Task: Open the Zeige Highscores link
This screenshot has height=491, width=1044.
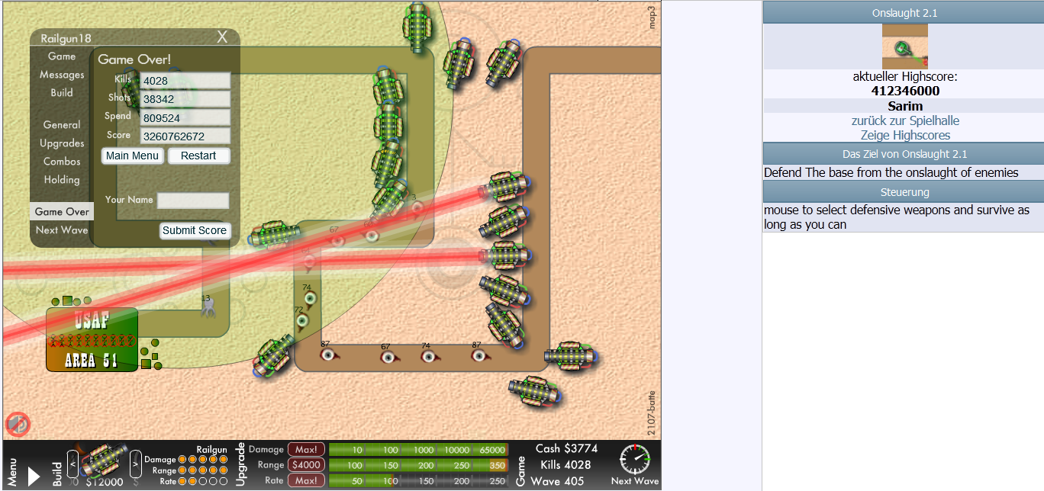Action: [905, 135]
